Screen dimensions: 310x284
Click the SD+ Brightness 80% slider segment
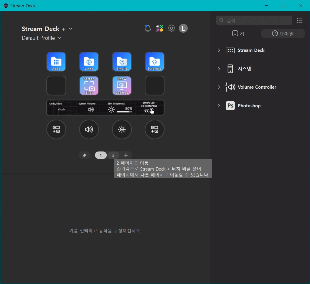120,108
